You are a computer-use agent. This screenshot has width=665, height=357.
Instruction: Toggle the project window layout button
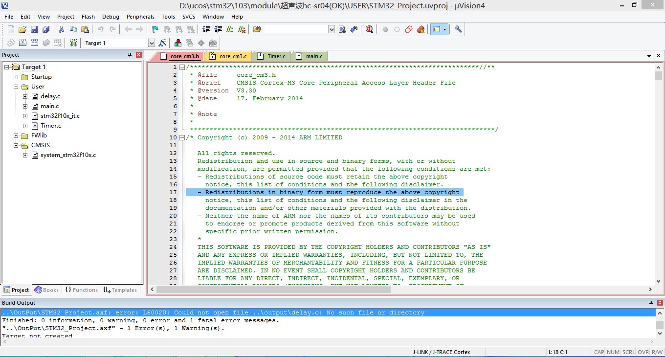pyautogui.click(x=437, y=29)
